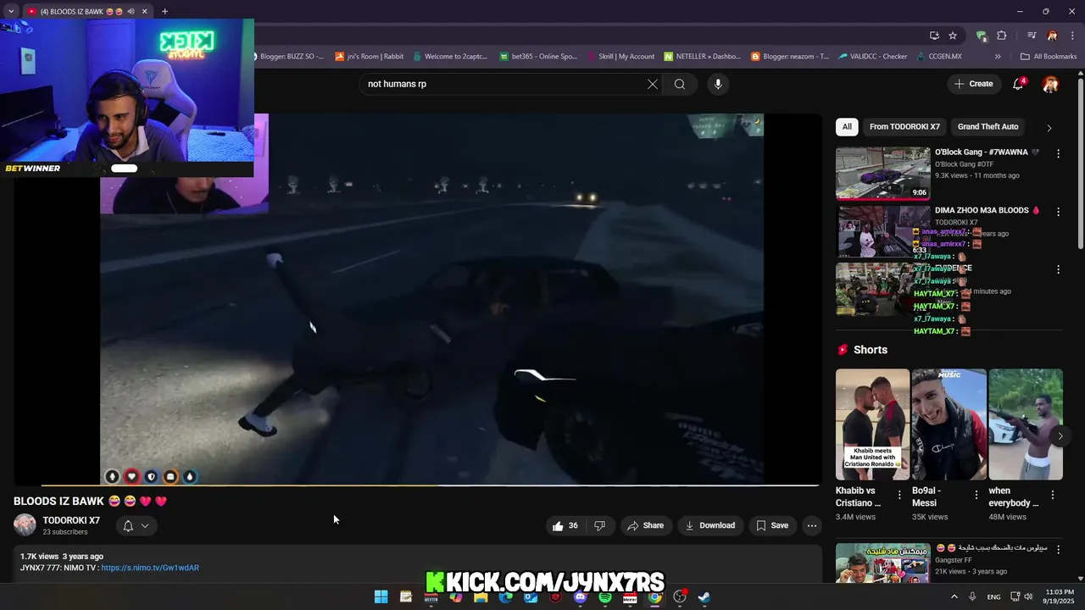Submit search with magnifier icon

[680, 84]
